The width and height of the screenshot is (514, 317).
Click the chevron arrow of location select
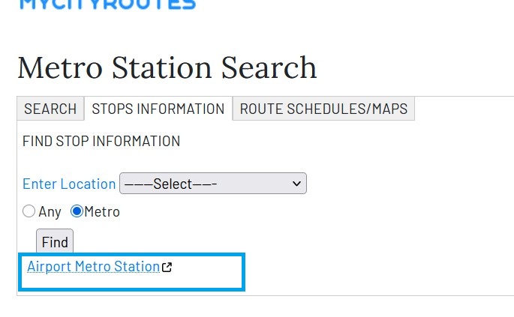(x=296, y=184)
